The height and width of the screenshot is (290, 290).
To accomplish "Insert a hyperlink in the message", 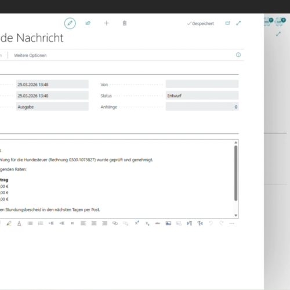I will pyautogui.click(x=115, y=223).
